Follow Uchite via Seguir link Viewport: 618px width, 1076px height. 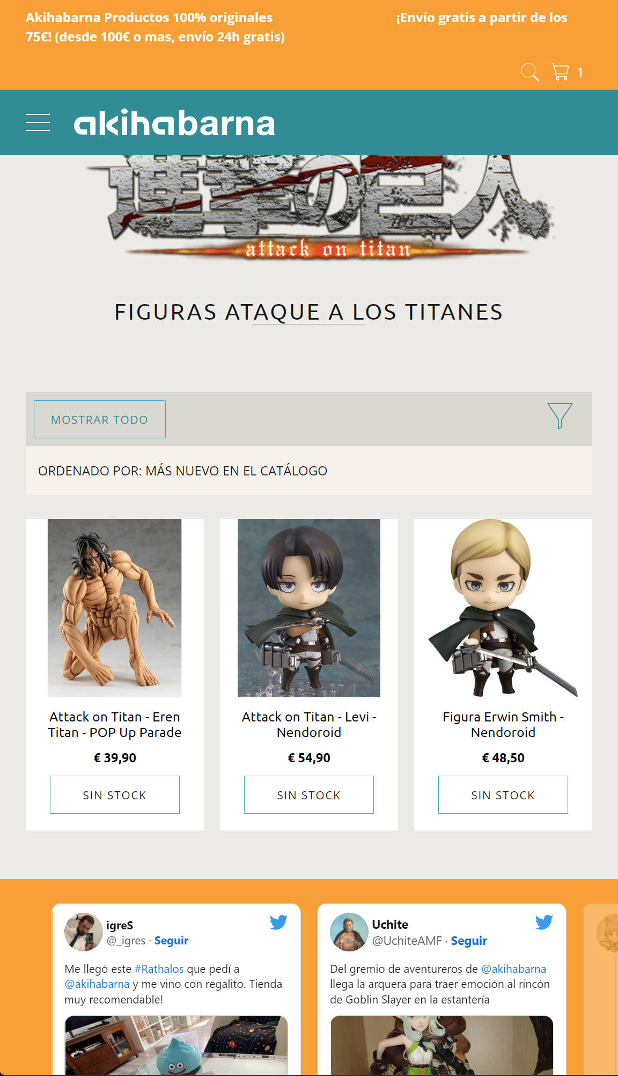click(x=469, y=941)
